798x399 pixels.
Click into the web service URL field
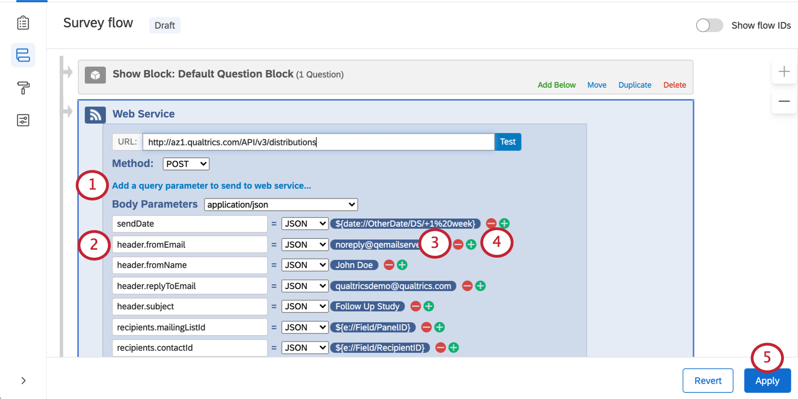point(318,142)
